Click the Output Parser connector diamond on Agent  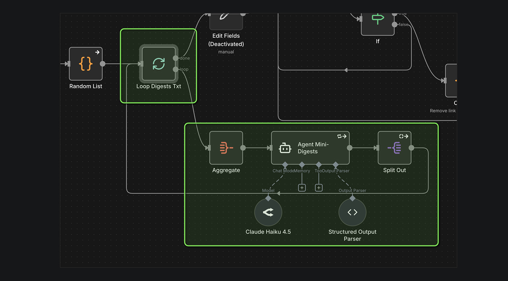click(x=335, y=165)
